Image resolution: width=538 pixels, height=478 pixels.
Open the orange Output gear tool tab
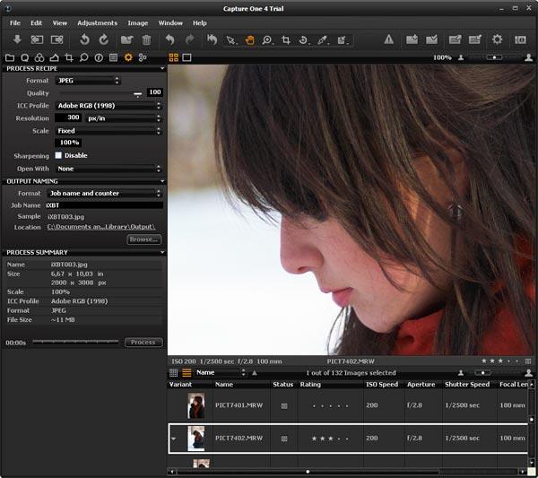(128, 57)
